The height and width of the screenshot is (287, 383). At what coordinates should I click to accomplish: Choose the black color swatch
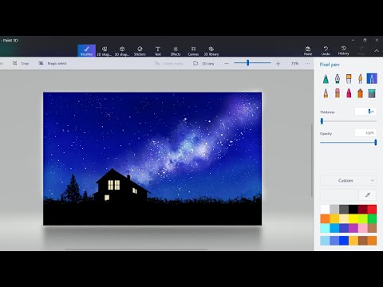coord(353,210)
